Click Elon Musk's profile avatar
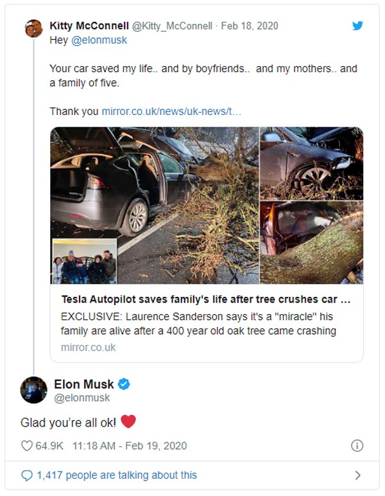This screenshot has width=385, height=496. tap(33, 390)
